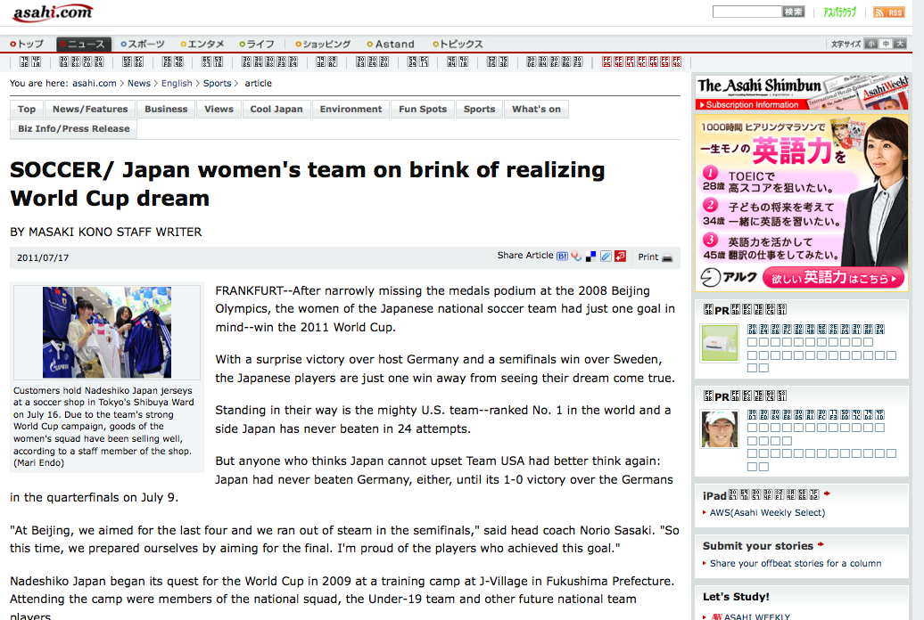Set text size to medium (中)
This screenshot has width=924, height=620.
click(886, 44)
